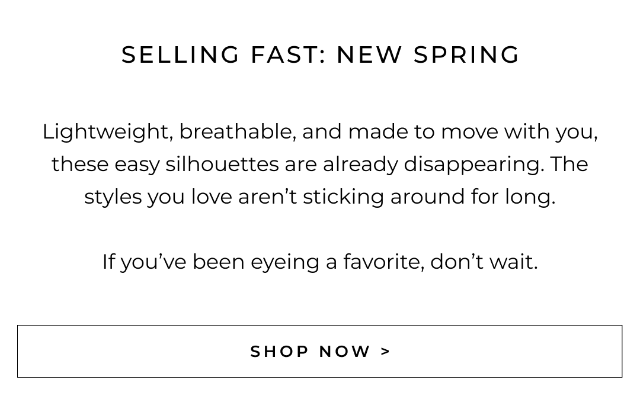Click the line starting with Lightweight, breathable
Viewport: 640px width, 396px height.
320,131
